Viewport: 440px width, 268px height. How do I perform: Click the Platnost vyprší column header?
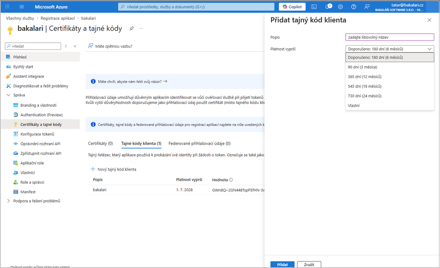[189, 180]
